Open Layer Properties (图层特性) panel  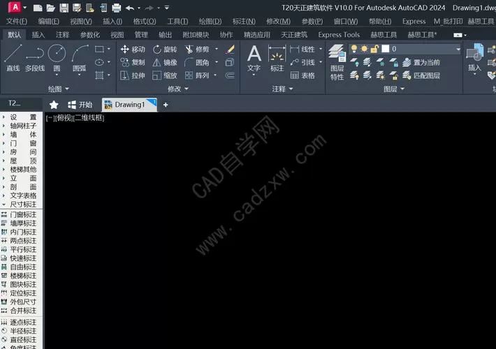337,62
